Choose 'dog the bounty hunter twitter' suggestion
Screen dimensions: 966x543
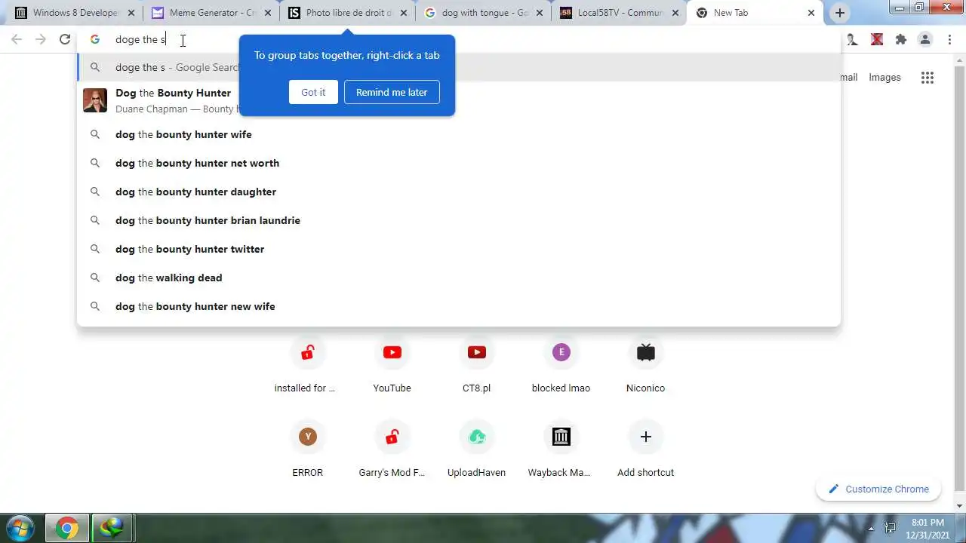(x=459, y=249)
